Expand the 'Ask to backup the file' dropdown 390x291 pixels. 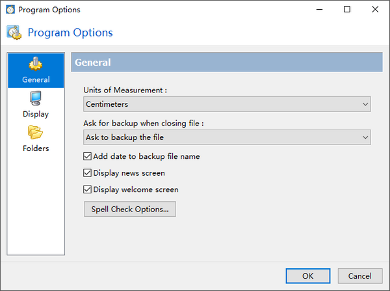click(227, 137)
